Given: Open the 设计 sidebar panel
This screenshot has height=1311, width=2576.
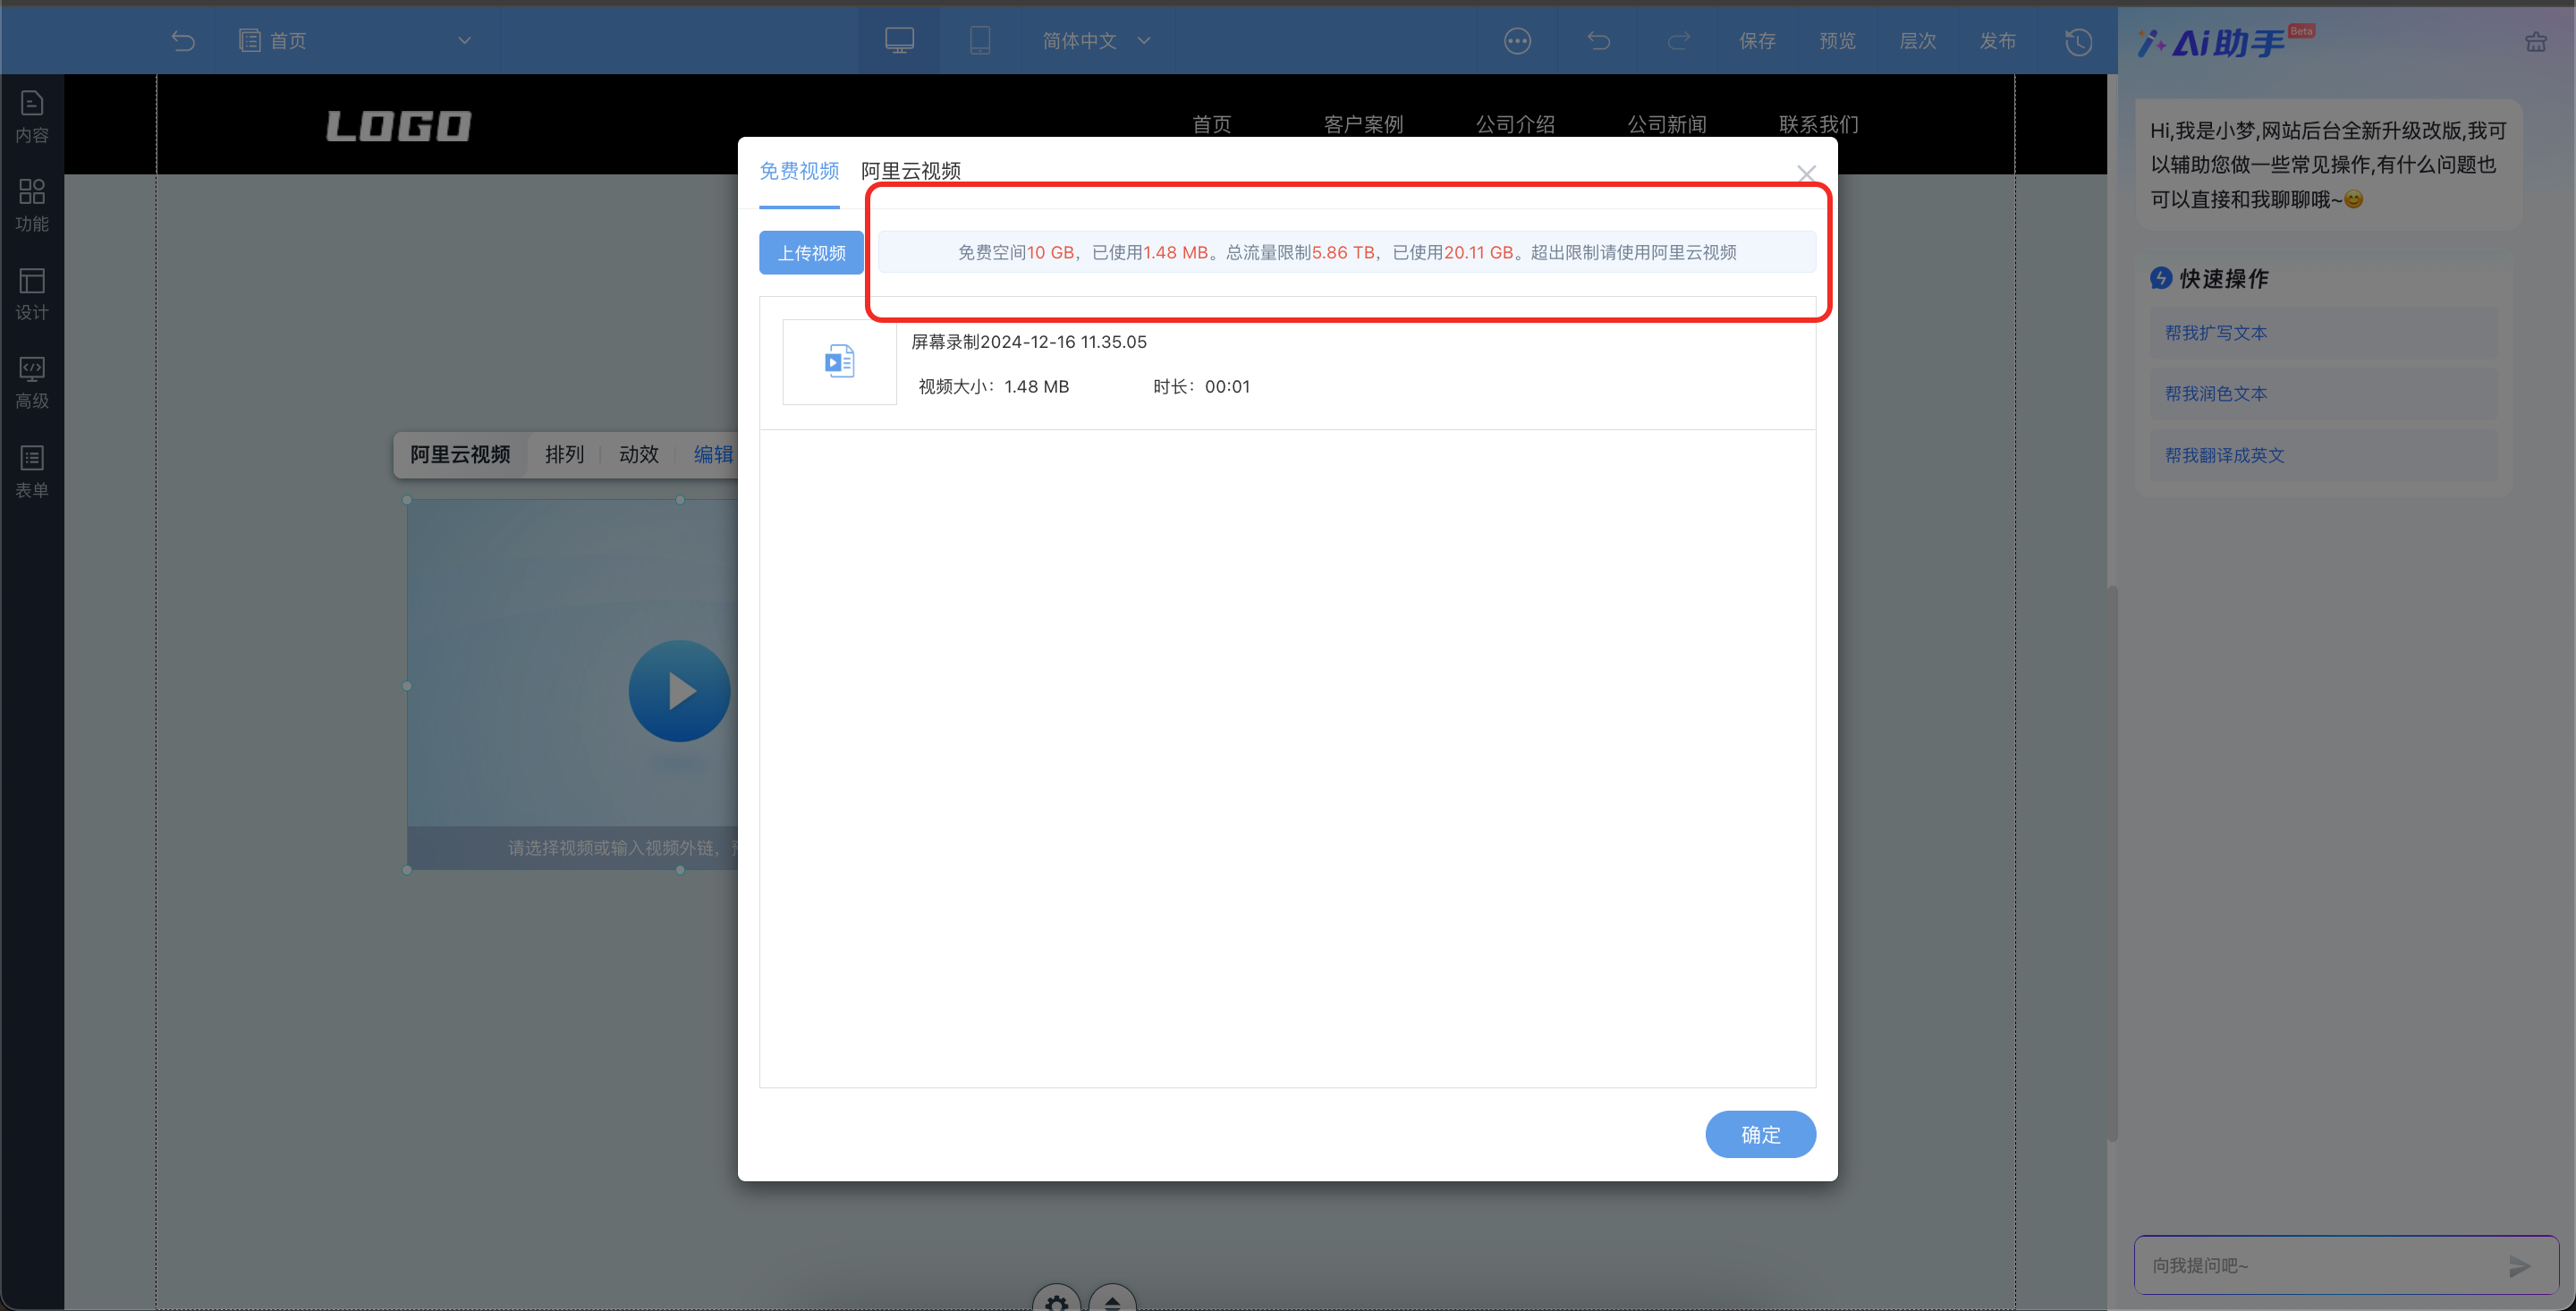Looking at the screenshot, I should tap(32, 294).
